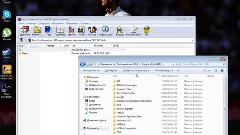Click the Комментарий (Comment) icon in WinRAR
The height and width of the screenshot is (135, 240).
[x=133, y=31]
